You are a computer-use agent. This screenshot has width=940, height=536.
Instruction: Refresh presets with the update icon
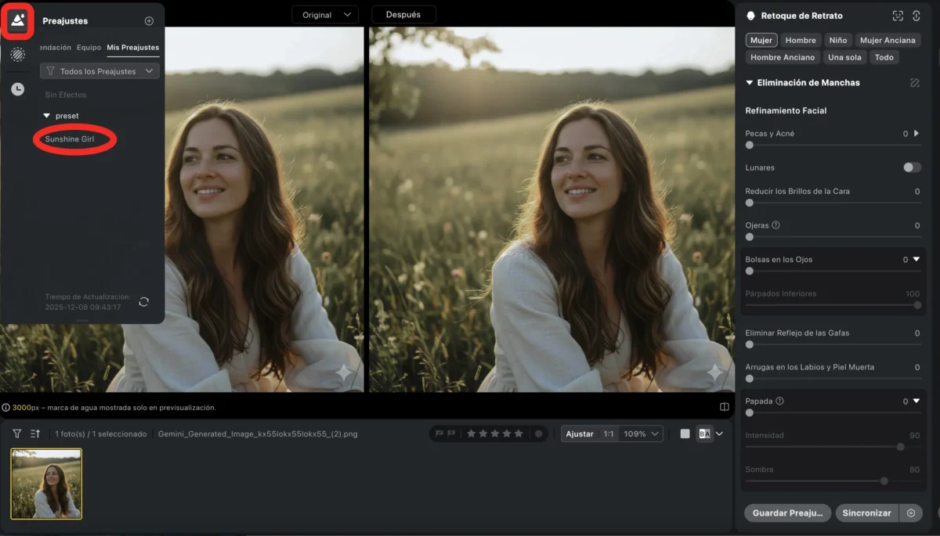(143, 302)
